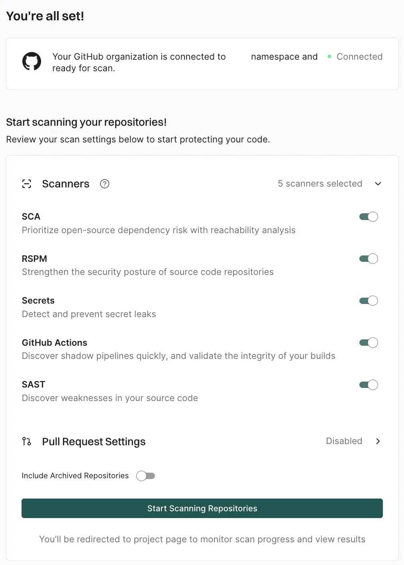Click the Start Scanning Repositories button
The image size is (404, 565).
click(202, 508)
